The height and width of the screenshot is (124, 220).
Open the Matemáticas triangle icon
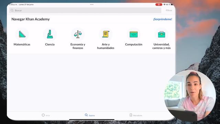point(22,34)
